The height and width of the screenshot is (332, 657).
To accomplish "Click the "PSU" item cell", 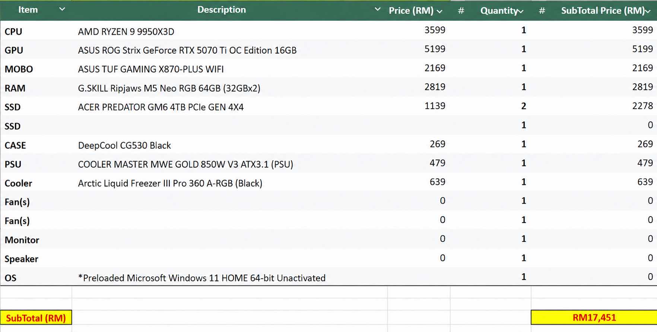I will [13, 164].
